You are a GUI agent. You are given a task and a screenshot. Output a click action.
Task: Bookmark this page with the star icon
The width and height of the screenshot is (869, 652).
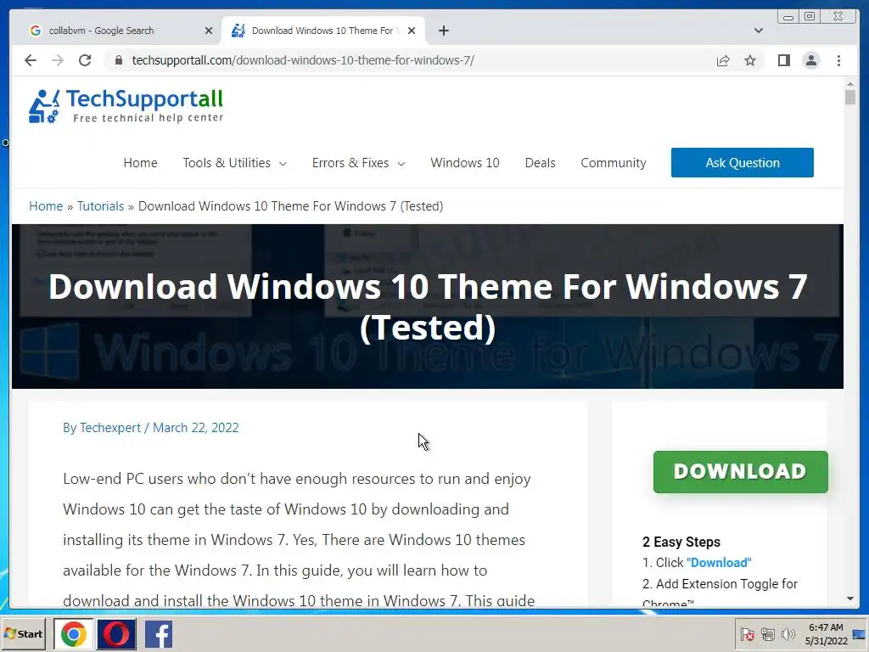point(750,60)
